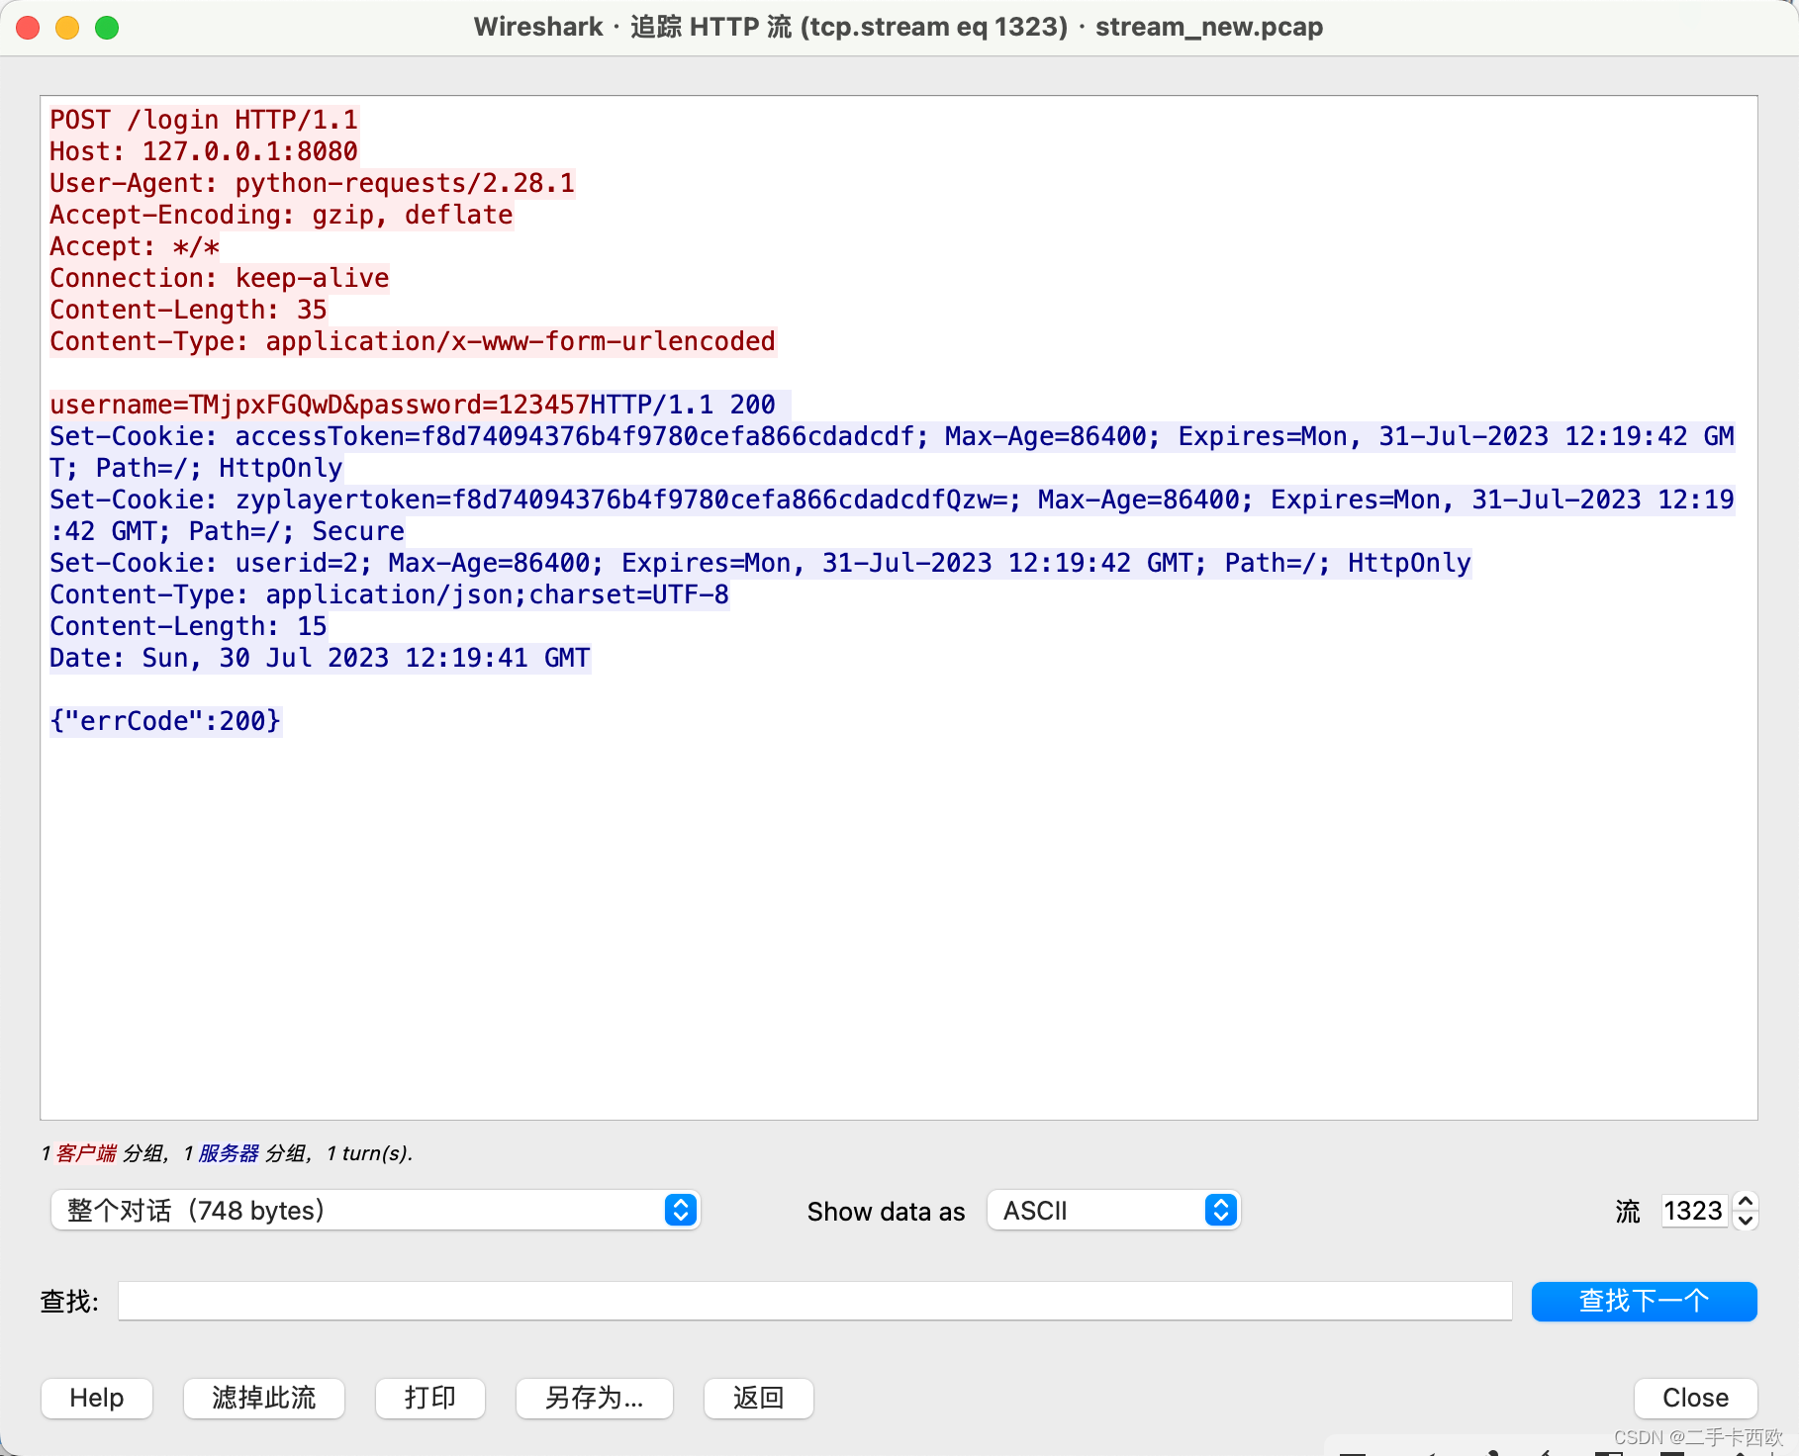
Task: Click the green zoom window button
Action: tap(107, 27)
